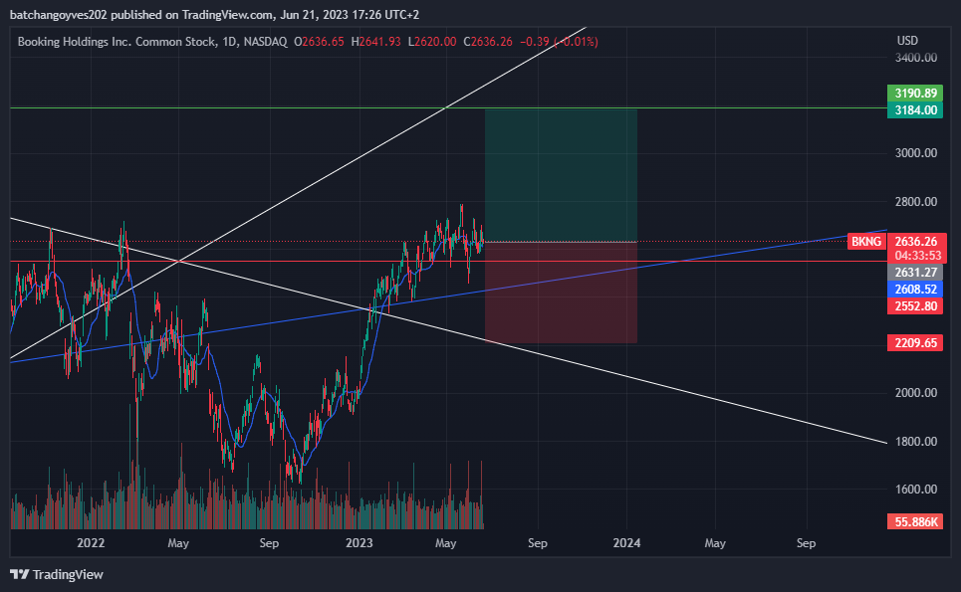Select the blue 2608.52 price tag
This screenshot has width=961, height=592.
point(915,289)
